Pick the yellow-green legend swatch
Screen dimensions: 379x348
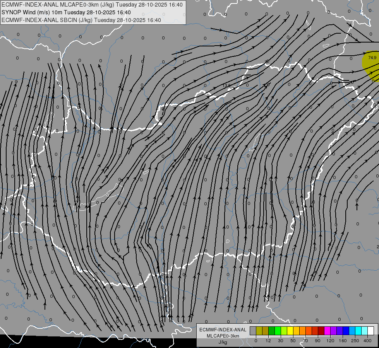click(x=284, y=331)
